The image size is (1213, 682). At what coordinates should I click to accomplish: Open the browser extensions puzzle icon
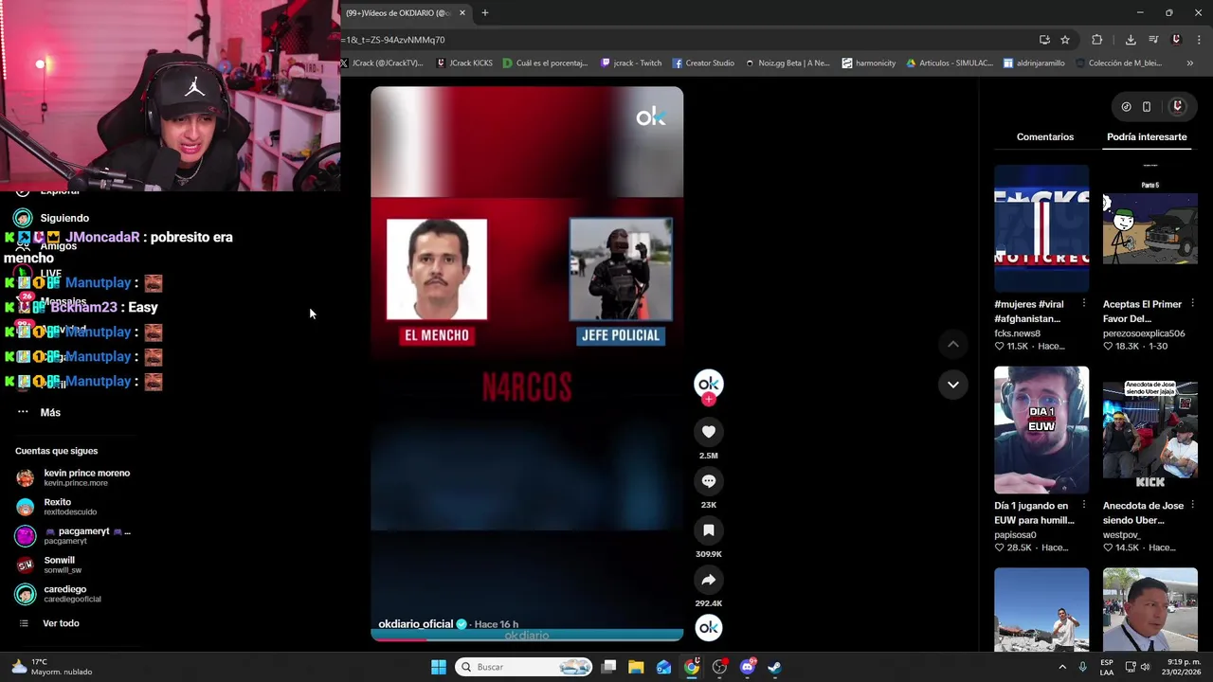point(1097,40)
